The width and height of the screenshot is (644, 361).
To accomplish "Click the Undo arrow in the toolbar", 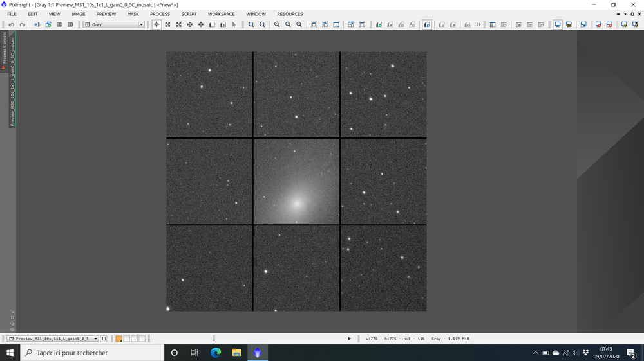I will 11,24.
